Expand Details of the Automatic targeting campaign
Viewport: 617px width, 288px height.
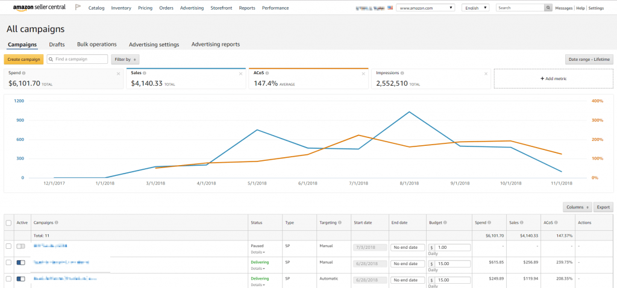pyautogui.click(x=258, y=285)
